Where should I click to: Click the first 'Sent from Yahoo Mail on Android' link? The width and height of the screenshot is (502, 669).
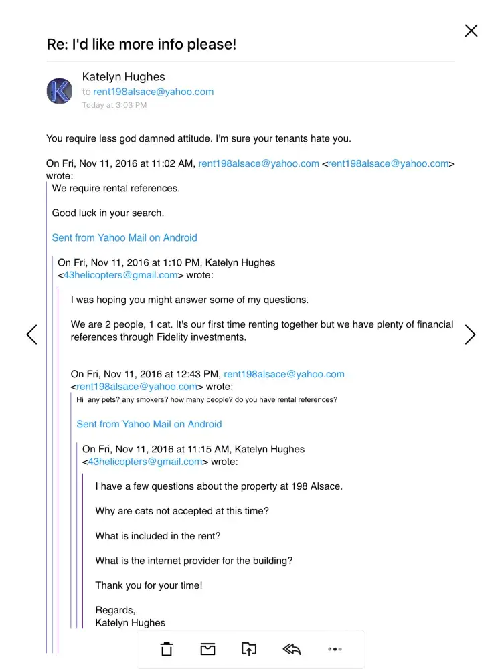(x=124, y=237)
